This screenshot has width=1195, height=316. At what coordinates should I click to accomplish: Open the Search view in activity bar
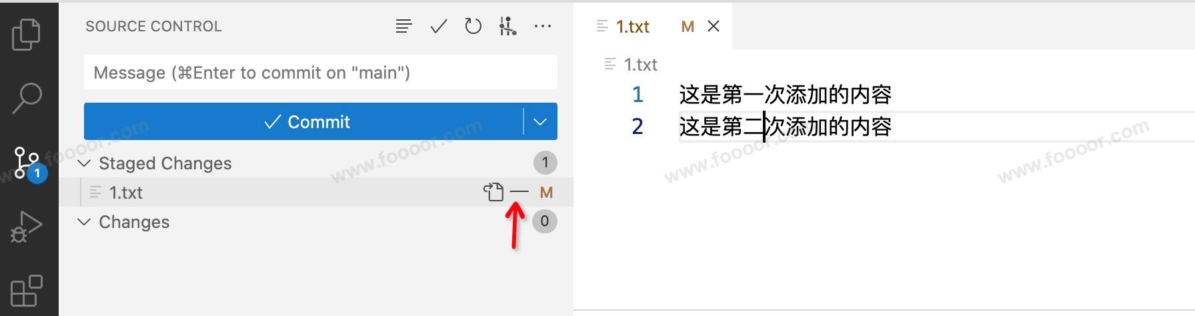(x=27, y=99)
